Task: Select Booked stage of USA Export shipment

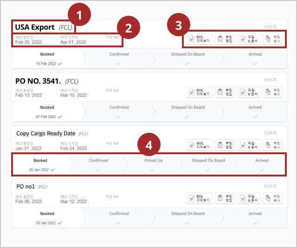Action: 47,59
